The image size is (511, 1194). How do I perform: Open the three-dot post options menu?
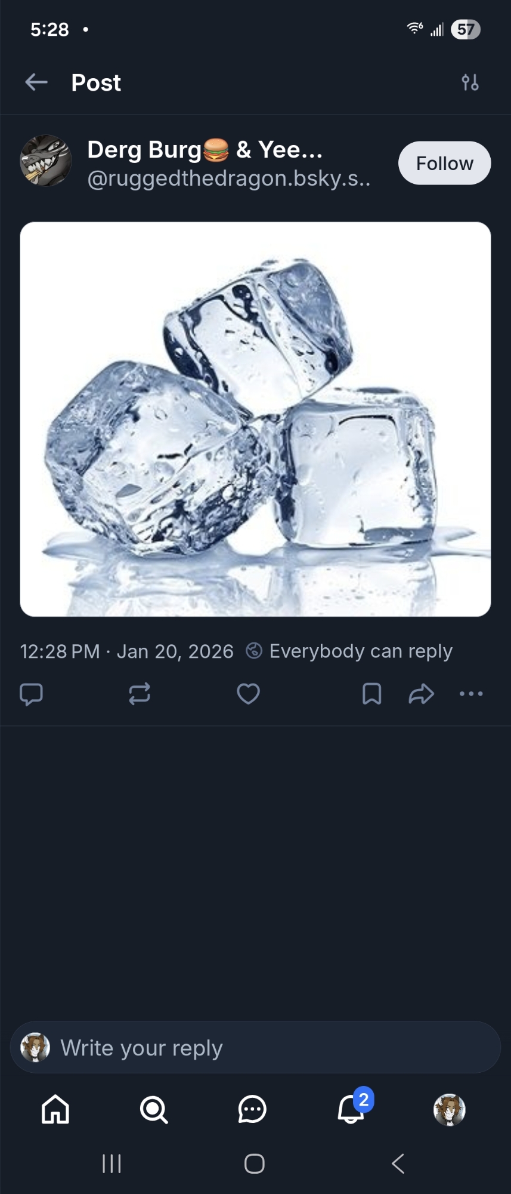[x=471, y=694]
